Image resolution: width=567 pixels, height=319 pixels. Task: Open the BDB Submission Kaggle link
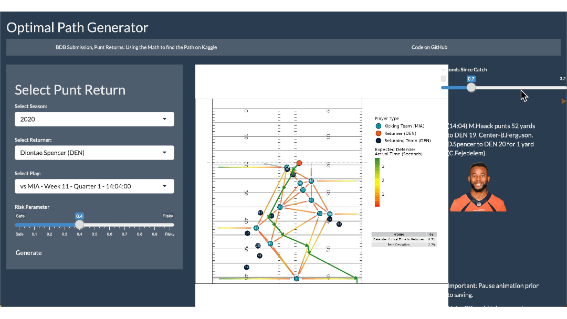point(136,47)
